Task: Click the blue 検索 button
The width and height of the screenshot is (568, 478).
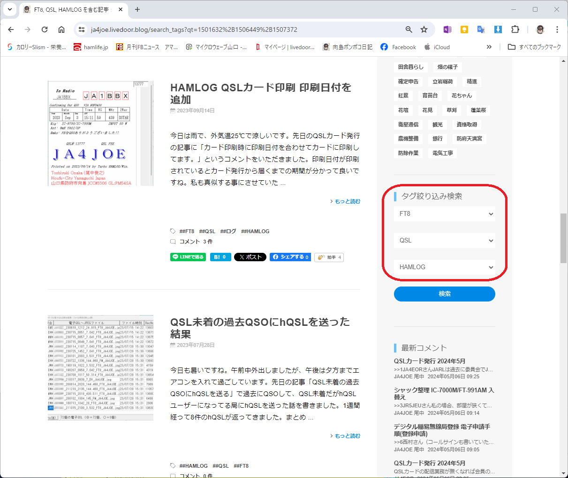Action: pos(445,294)
